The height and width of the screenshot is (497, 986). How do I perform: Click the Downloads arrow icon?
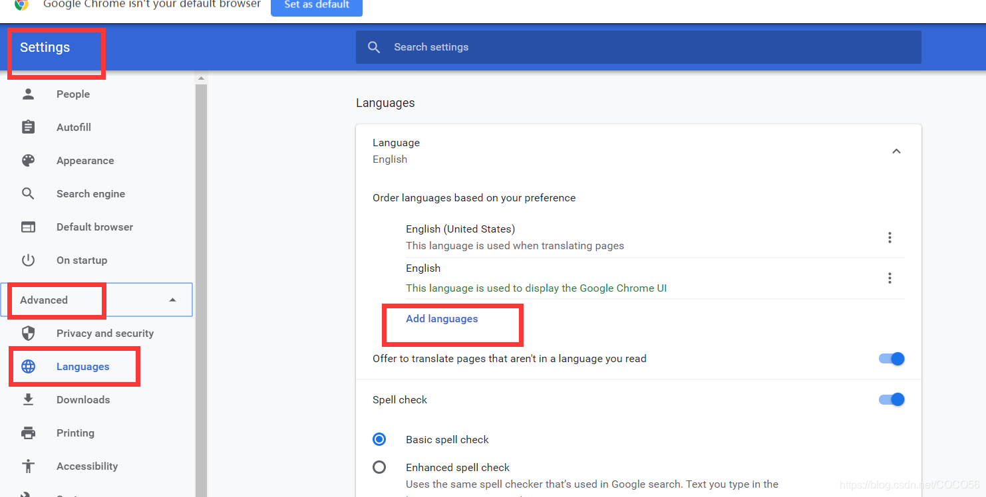[x=28, y=399]
